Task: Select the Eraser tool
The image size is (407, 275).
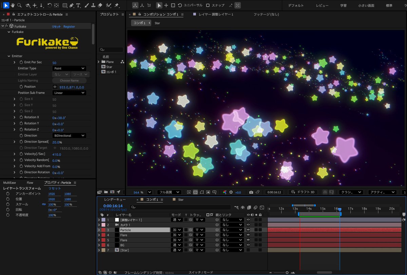Action: (100, 5)
